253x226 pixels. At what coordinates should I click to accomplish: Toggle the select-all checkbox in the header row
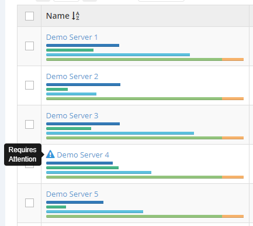[x=29, y=16]
